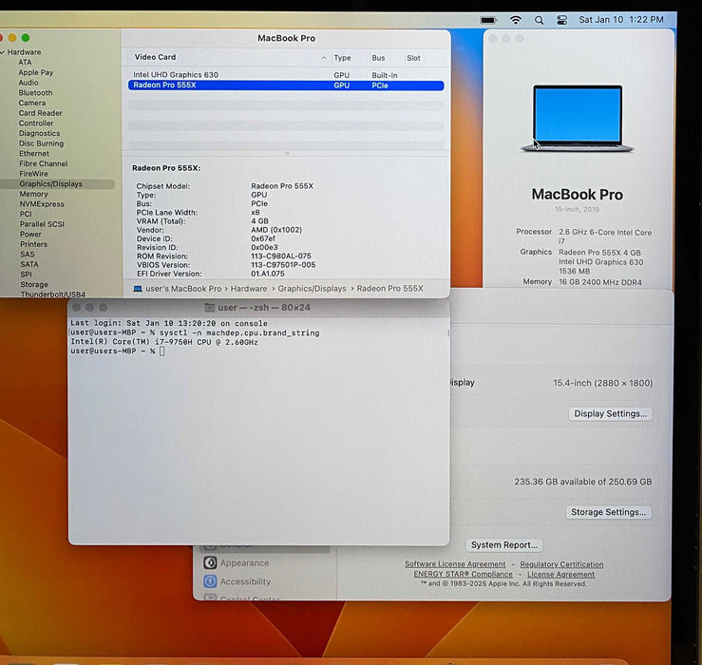
Task: Click the System Information green zoom button
Action: point(26,38)
